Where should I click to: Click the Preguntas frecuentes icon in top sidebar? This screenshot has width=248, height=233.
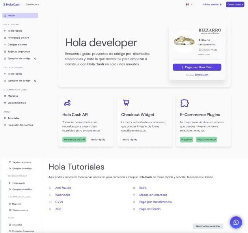click(x=5, y=125)
